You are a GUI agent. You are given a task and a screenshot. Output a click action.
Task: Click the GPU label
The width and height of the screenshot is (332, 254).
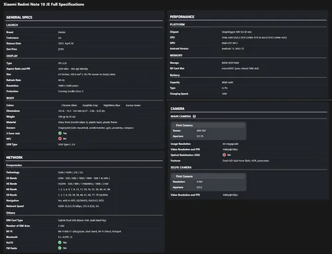(x=173, y=43)
